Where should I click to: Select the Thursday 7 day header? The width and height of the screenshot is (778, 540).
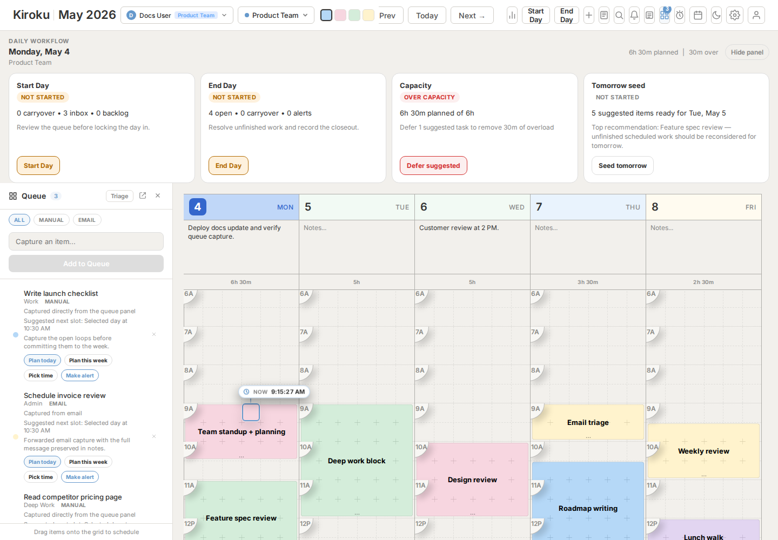[x=588, y=207]
